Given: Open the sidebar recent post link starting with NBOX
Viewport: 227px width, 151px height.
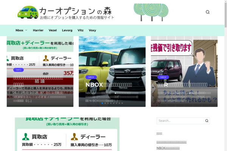Looking at the screenshot, I should tap(168, 148).
